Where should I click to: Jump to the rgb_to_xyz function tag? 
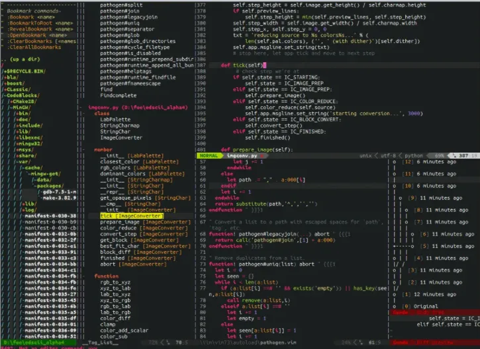tap(115, 282)
